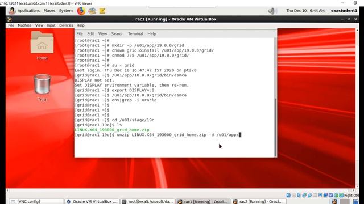Click the mail client launcher icon in panel

pyautogui.click(x=92, y=11)
